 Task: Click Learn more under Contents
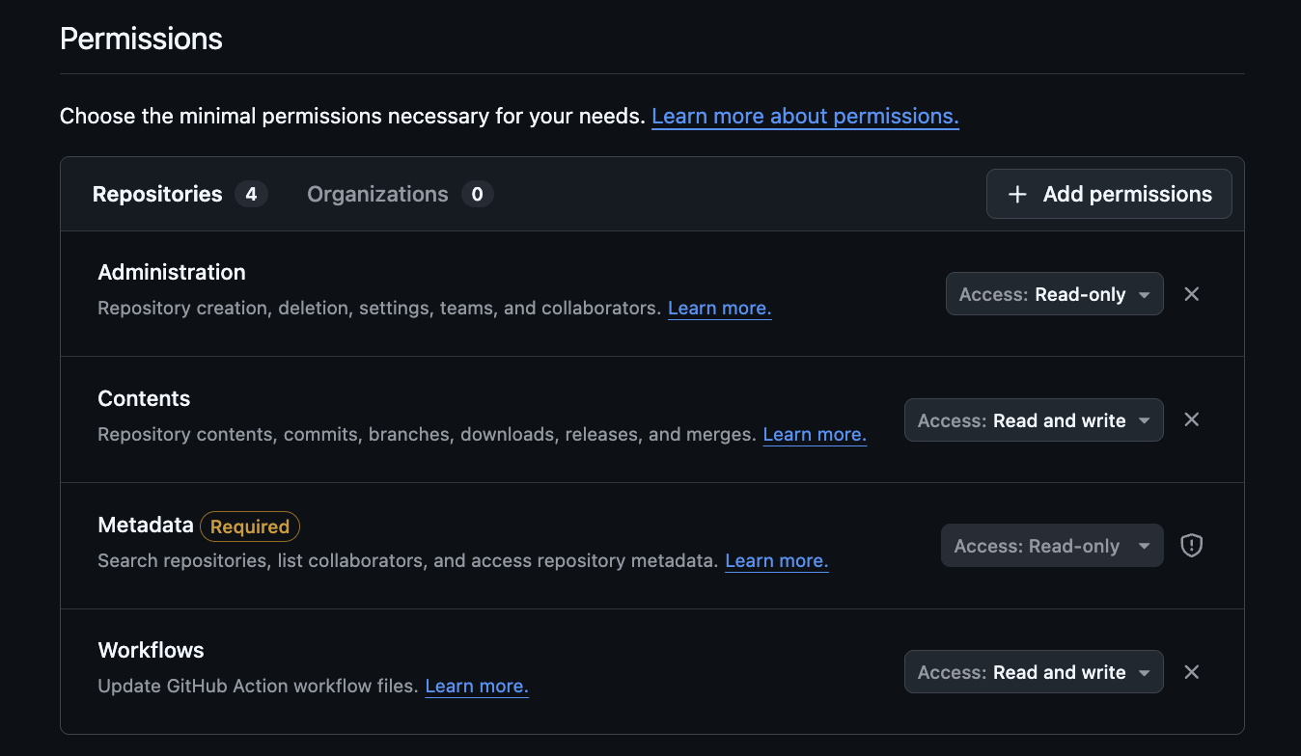pos(815,434)
